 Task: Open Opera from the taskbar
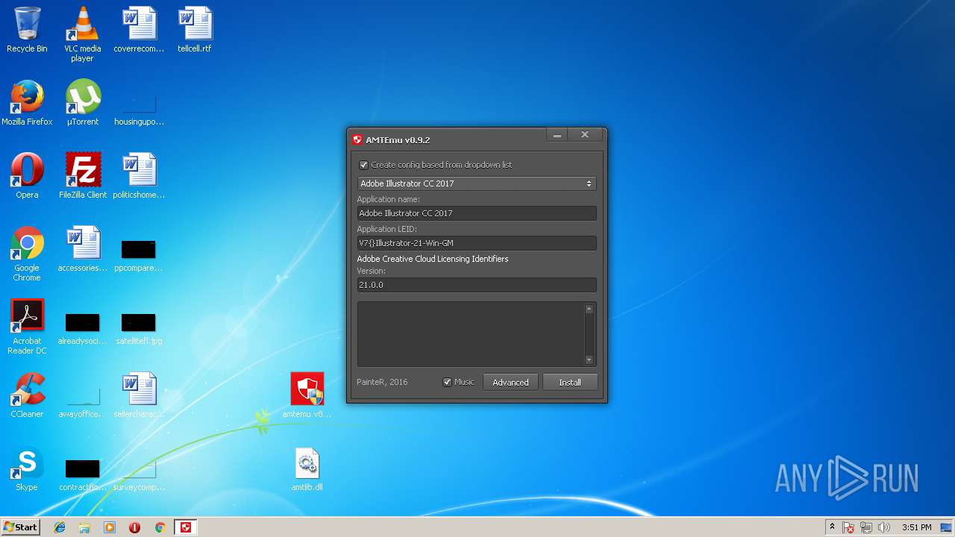coord(134,527)
